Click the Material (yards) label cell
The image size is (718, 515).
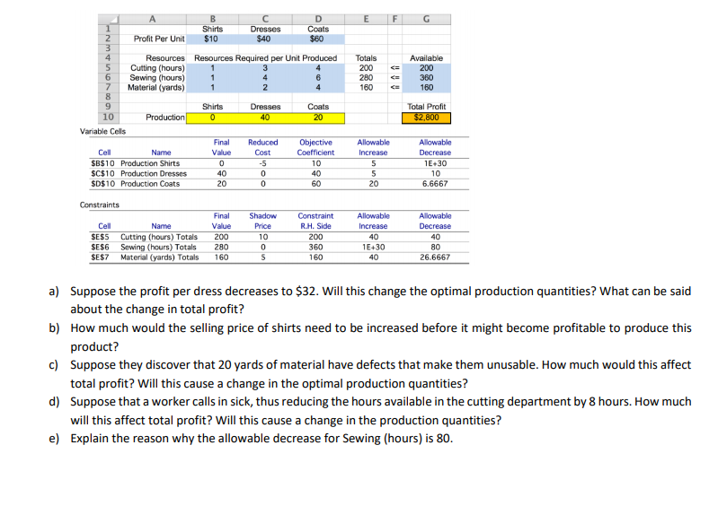click(156, 87)
